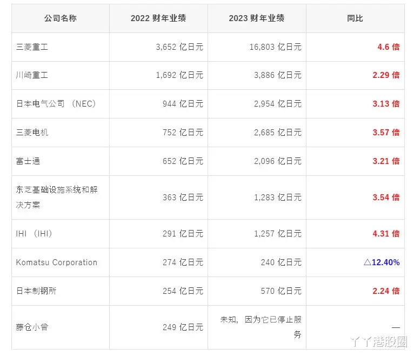Click the 3.57 倍 growth figure
This screenshot has height=355, width=414.
pos(386,133)
